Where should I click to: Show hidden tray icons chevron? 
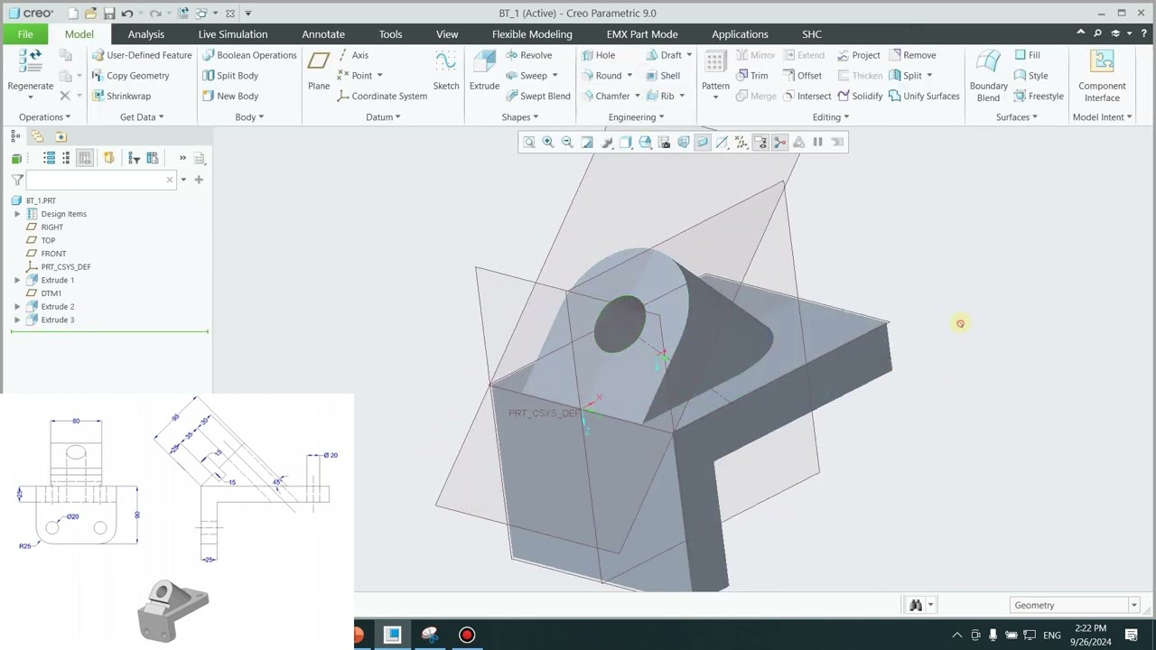coord(956,636)
